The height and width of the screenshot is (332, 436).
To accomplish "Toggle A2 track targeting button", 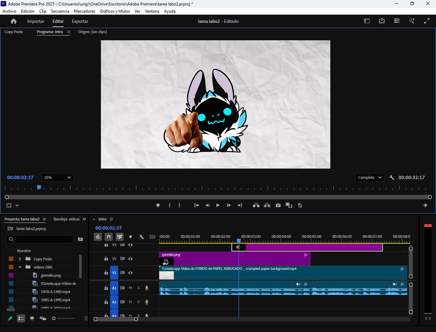I will click(114, 302).
